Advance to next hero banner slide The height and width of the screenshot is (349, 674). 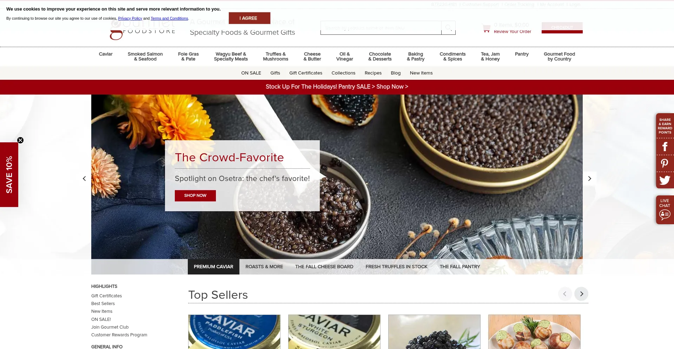[590, 179]
